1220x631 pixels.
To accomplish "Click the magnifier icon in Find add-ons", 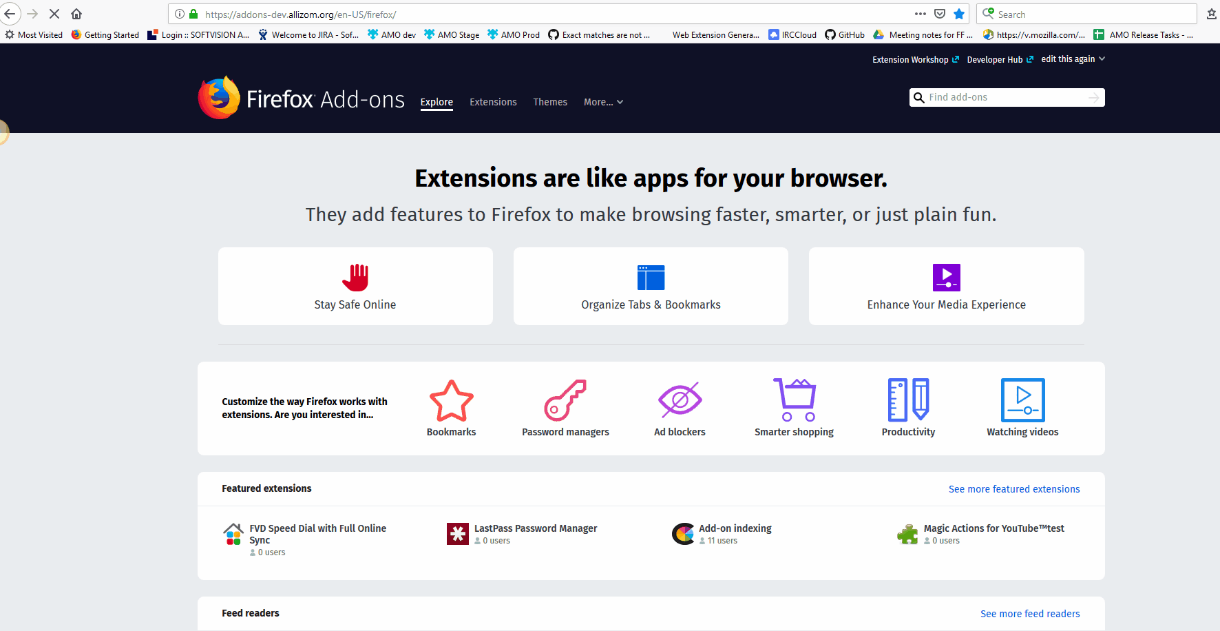I will (919, 98).
